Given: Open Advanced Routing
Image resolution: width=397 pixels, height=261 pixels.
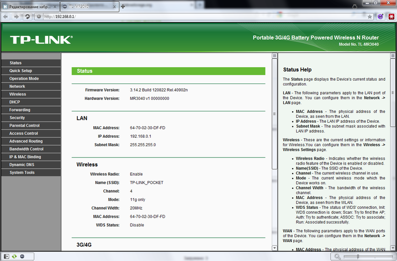Looking at the screenshot, I should pos(31,141).
